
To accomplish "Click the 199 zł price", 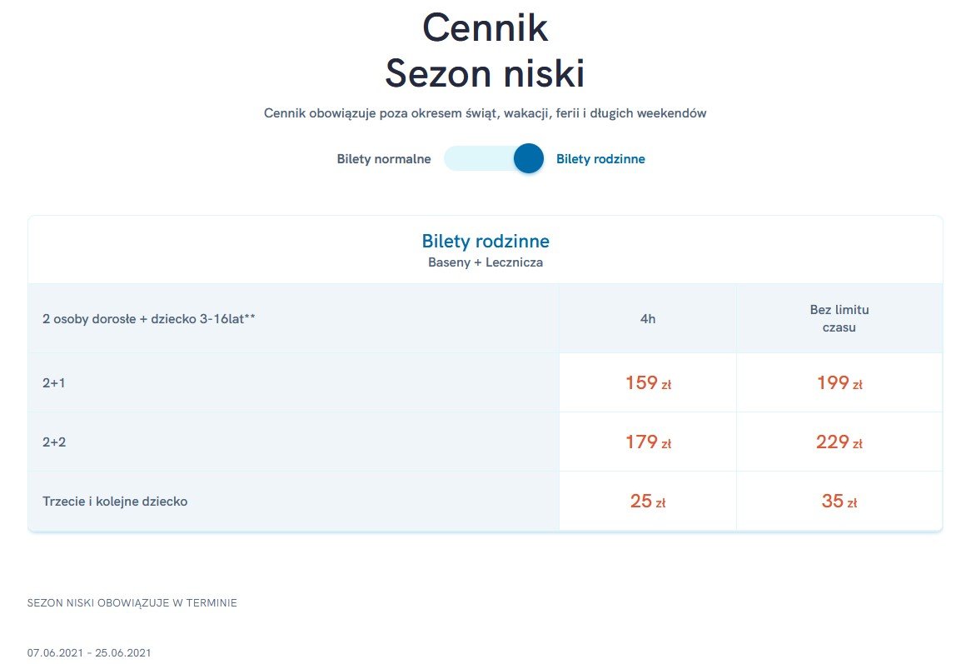I will tap(839, 383).
